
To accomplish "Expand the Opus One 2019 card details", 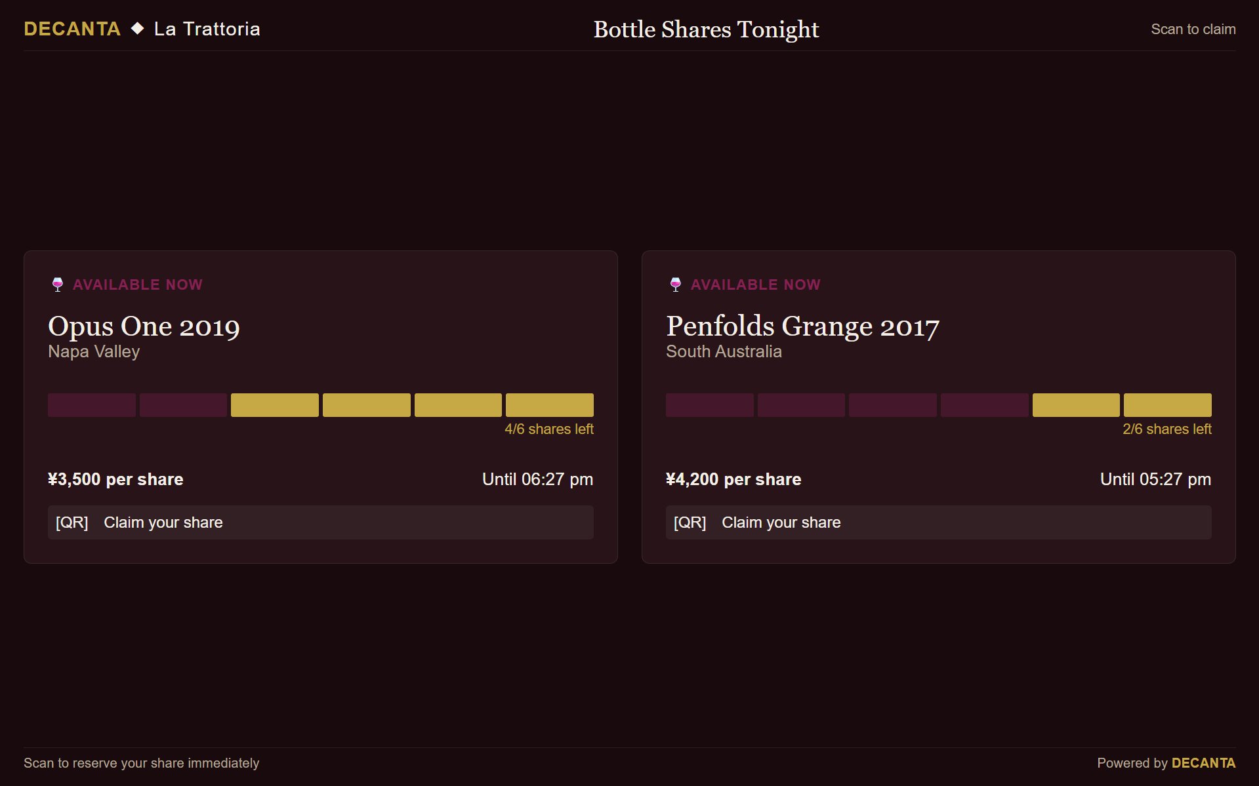I will 144,326.
